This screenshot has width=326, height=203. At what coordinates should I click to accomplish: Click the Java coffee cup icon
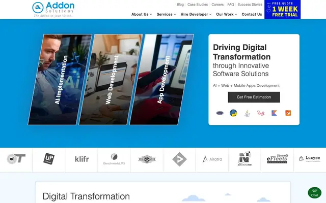point(247,113)
